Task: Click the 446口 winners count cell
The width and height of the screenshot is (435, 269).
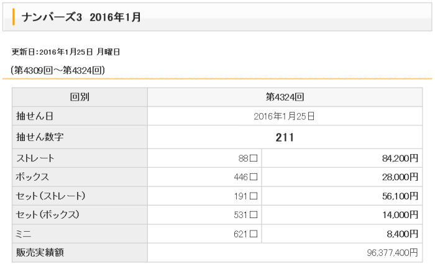Action: [245, 177]
